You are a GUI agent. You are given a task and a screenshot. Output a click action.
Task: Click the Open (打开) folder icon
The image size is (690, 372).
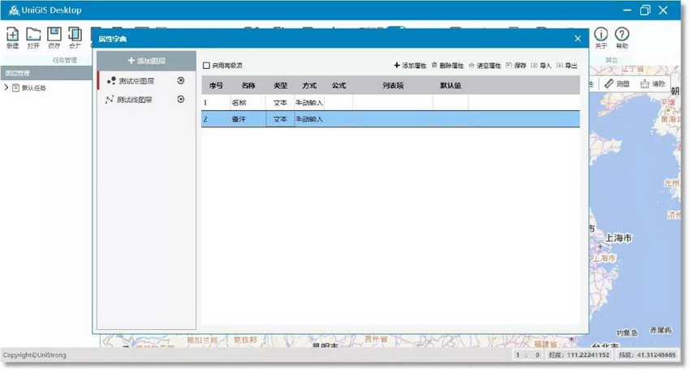coord(33,34)
